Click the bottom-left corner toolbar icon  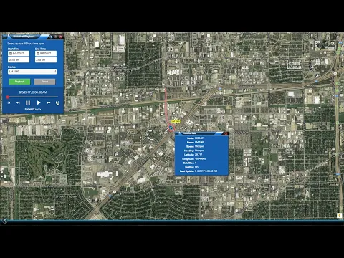pyautogui.click(x=4, y=221)
